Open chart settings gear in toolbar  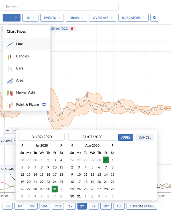point(154,17)
